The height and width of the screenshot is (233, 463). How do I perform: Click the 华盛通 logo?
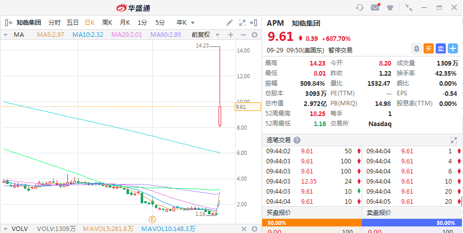pyautogui.click(x=133, y=8)
